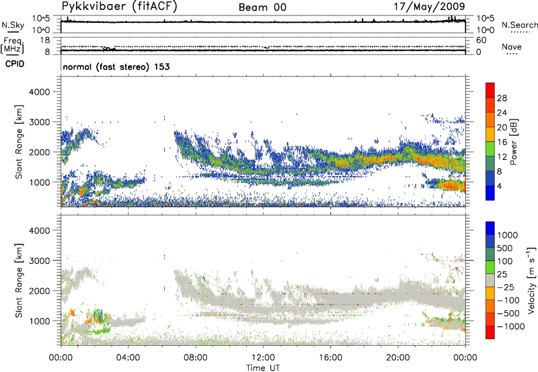Click the 'Velocity [m s-1]' colorbar label

(x=531, y=280)
